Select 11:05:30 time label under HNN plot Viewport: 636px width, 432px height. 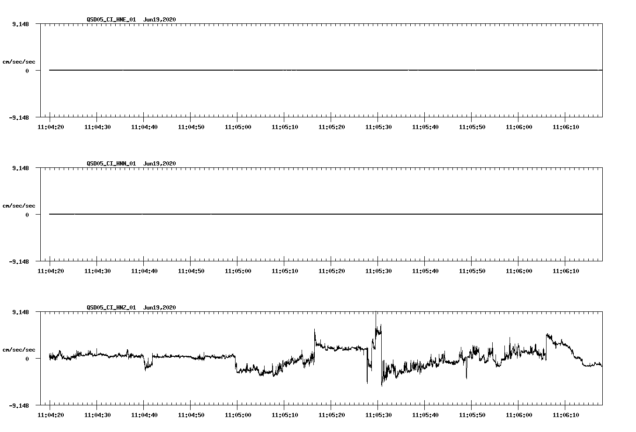(x=378, y=271)
